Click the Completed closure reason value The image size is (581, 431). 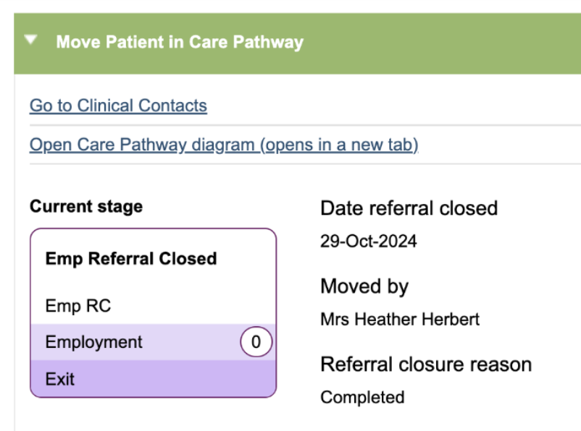click(x=362, y=397)
